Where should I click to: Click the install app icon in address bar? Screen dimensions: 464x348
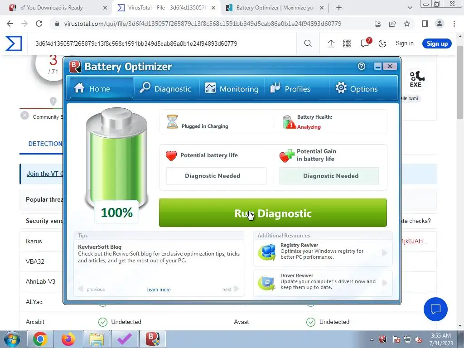point(378,24)
